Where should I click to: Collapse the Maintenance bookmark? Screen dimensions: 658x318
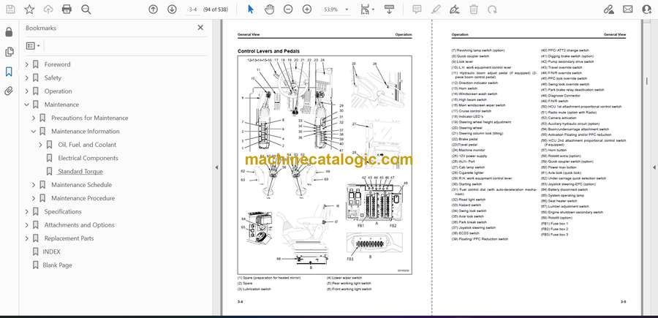(27, 105)
